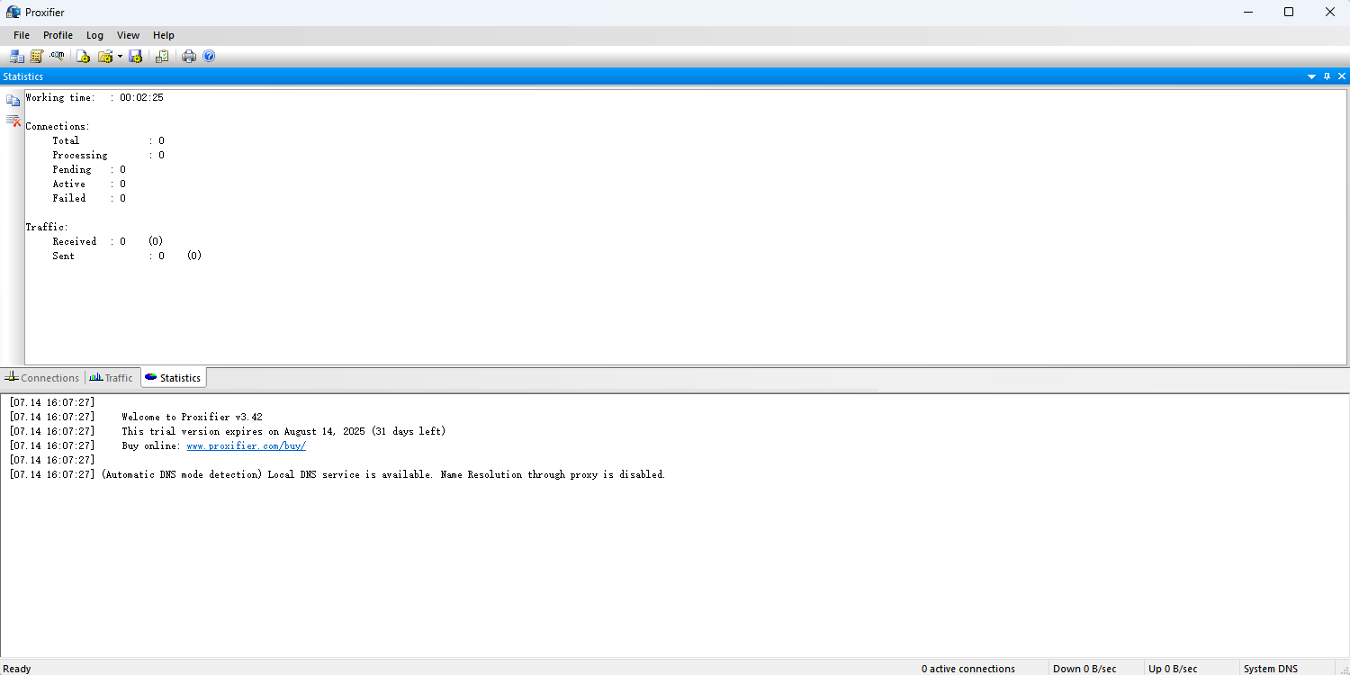Switch to the Traffic tab
This screenshot has height=675, width=1350.
tap(112, 378)
